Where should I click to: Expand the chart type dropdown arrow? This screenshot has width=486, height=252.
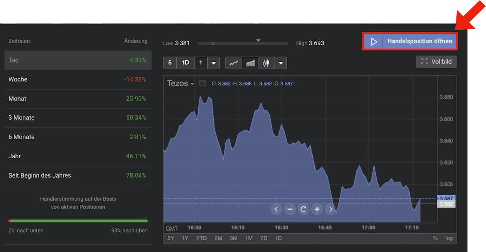point(281,63)
